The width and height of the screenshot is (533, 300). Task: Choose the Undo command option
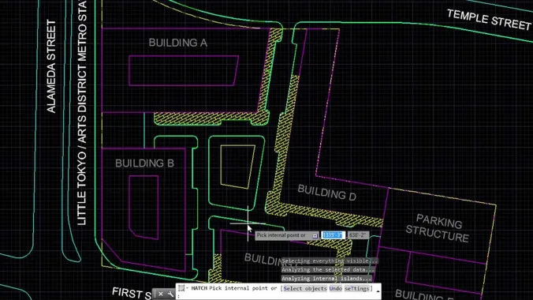coord(336,288)
